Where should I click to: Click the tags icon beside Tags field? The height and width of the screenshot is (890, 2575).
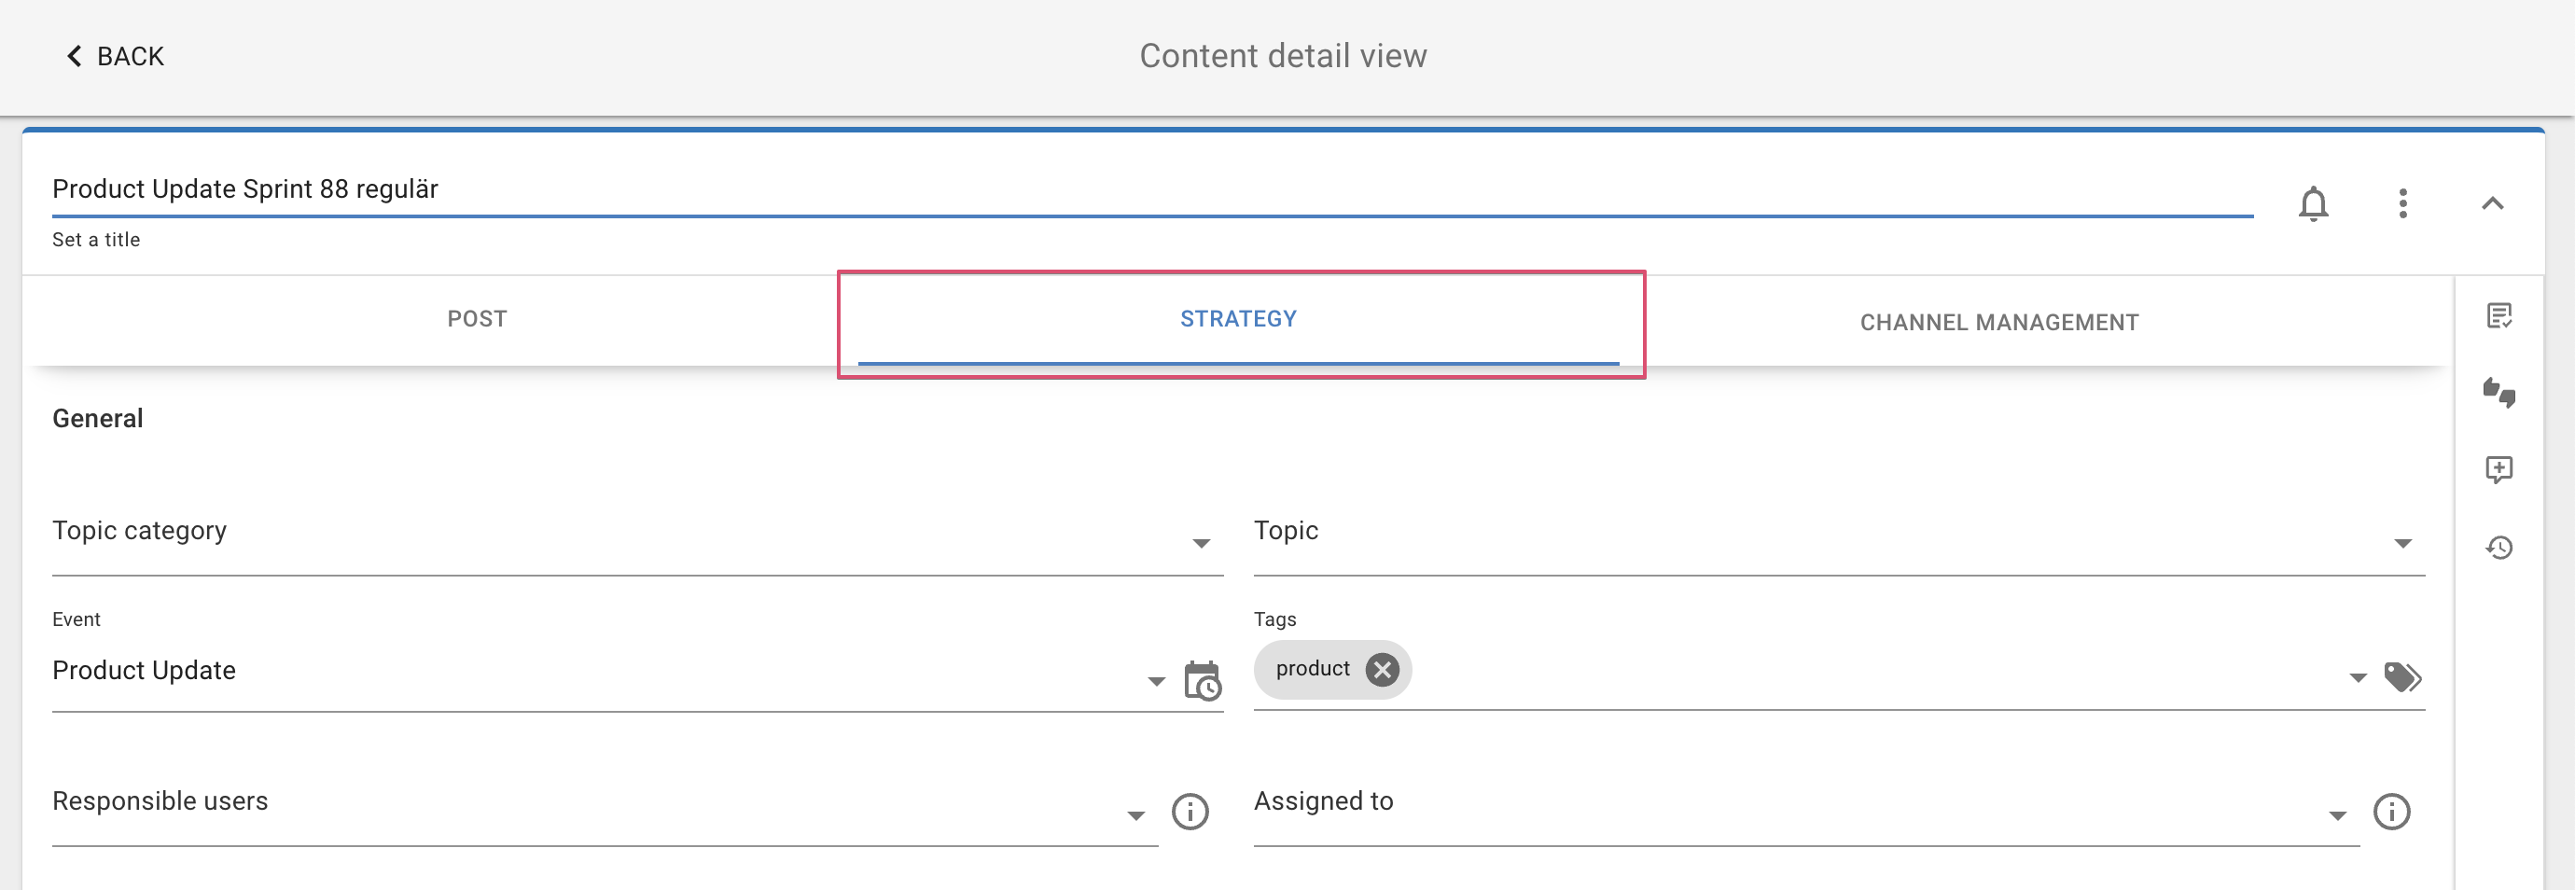(x=2403, y=677)
